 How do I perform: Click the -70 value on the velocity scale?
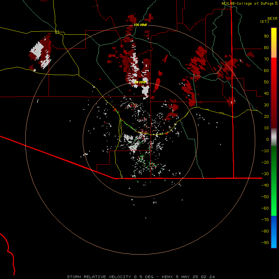click(x=265, y=219)
